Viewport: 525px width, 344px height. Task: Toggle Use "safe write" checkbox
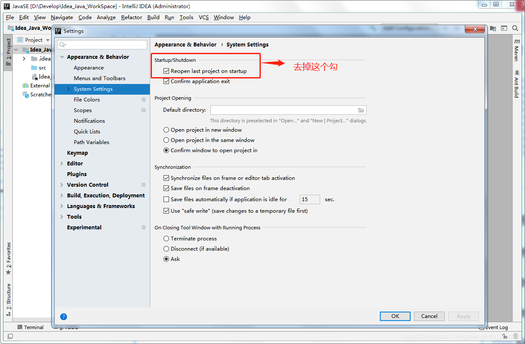point(166,211)
